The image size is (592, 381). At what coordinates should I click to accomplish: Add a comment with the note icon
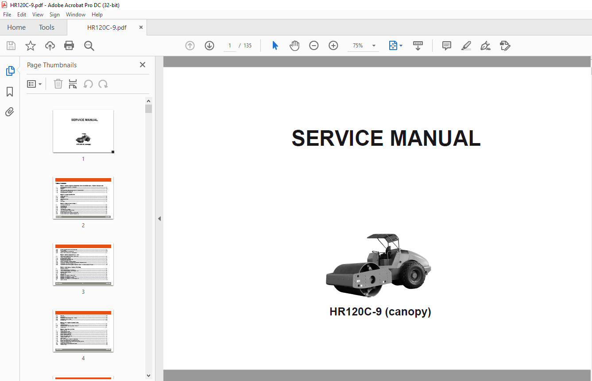pyautogui.click(x=447, y=46)
